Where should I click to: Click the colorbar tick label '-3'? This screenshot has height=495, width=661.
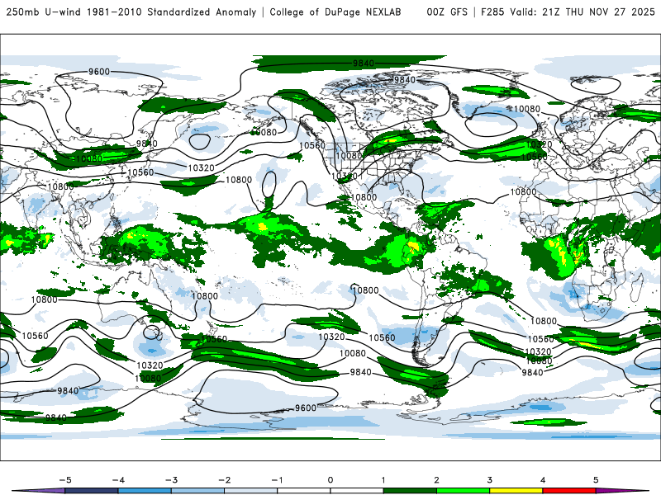171,480
